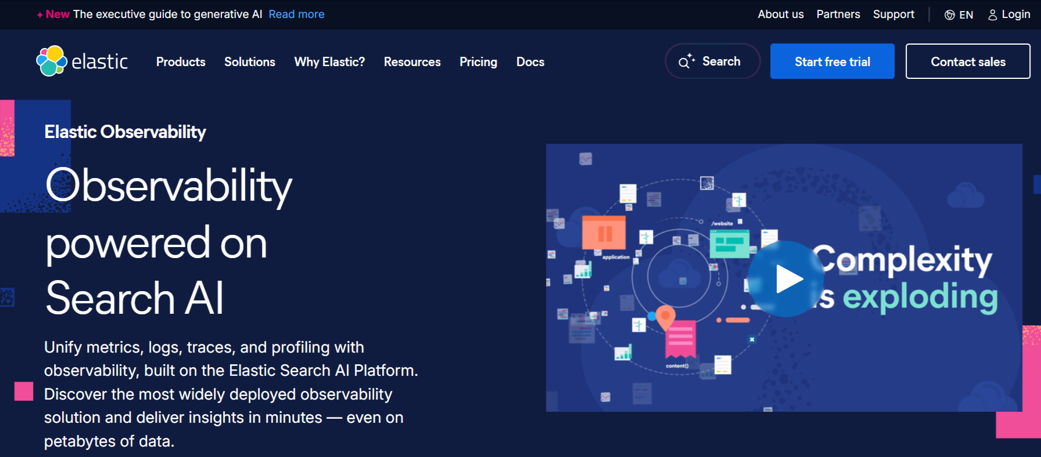Click the globe language icon
The image size is (1041, 457).
(x=949, y=15)
